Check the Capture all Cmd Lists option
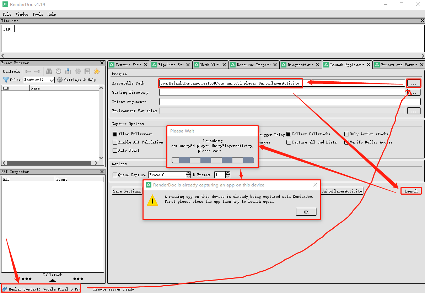The image size is (425, 293). 289,142
